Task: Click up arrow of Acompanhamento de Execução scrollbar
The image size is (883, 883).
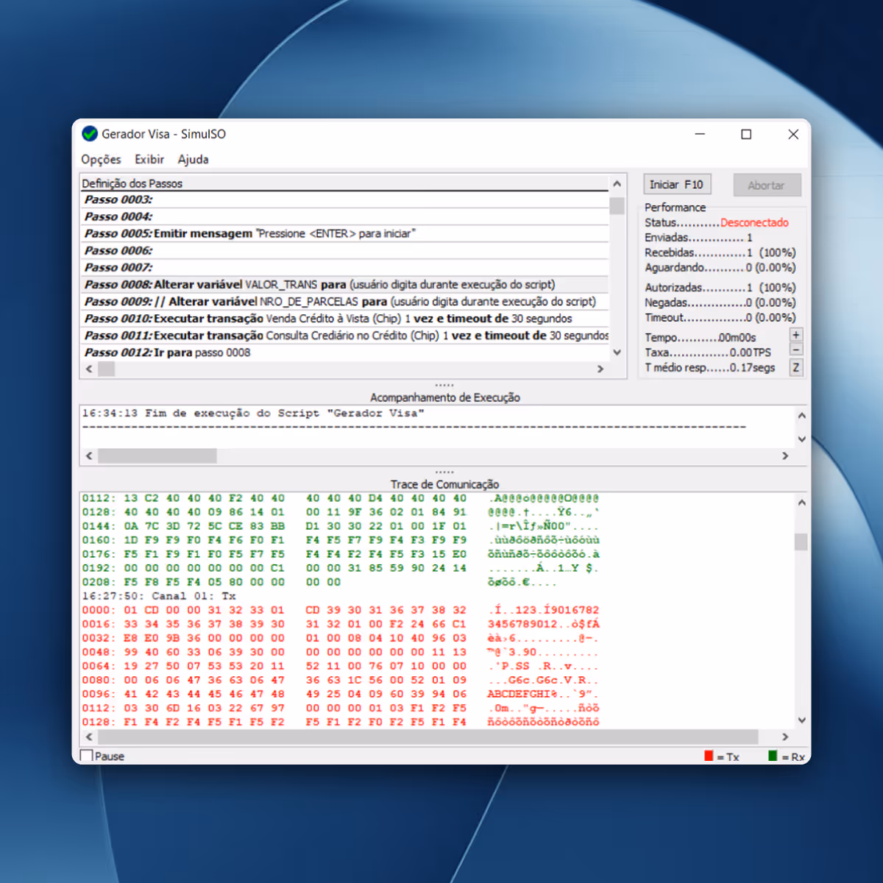Action: pos(802,416)
